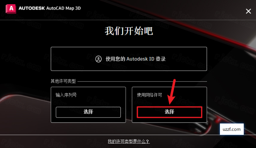The image size is (256, 148).
Task: Click the 使用网络许可 label text
Action: pos(150,95)
